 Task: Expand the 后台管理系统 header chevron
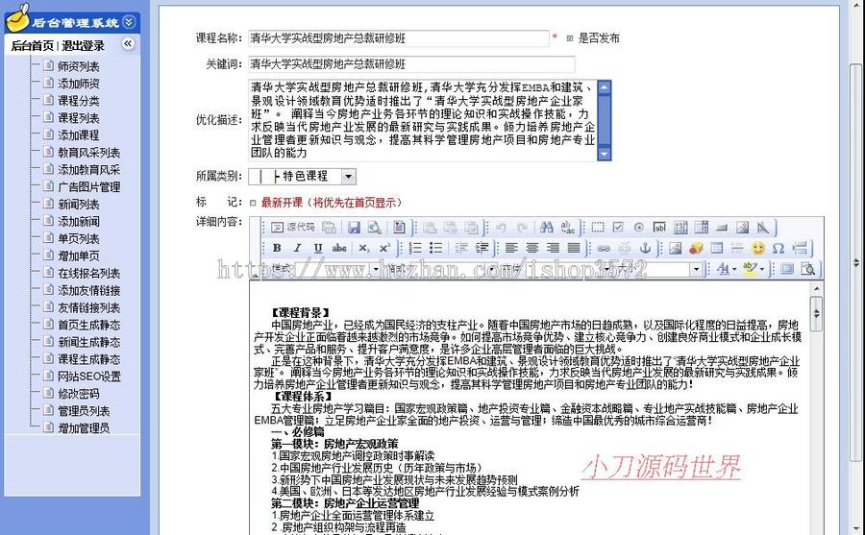[129, 22]
